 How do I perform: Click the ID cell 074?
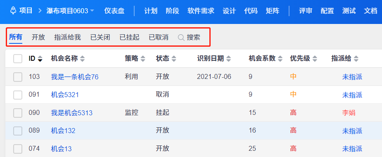click(34, 148)
